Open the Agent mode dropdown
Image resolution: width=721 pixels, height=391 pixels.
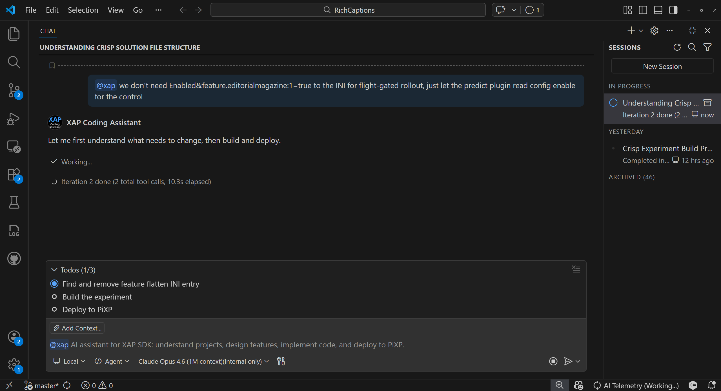point(112,361)
